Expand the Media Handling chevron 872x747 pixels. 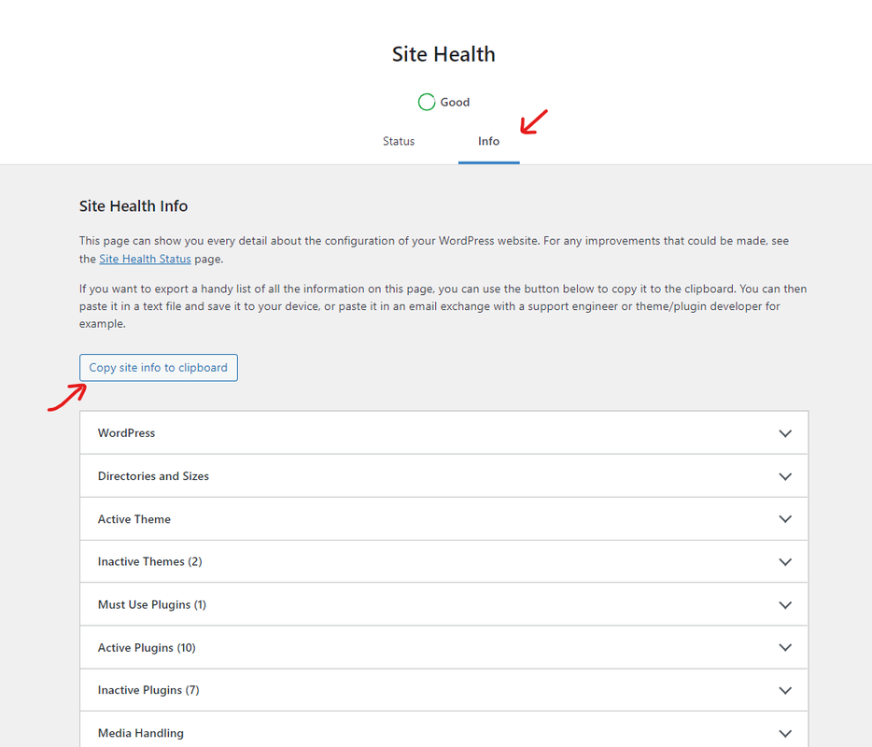point(785,734)
